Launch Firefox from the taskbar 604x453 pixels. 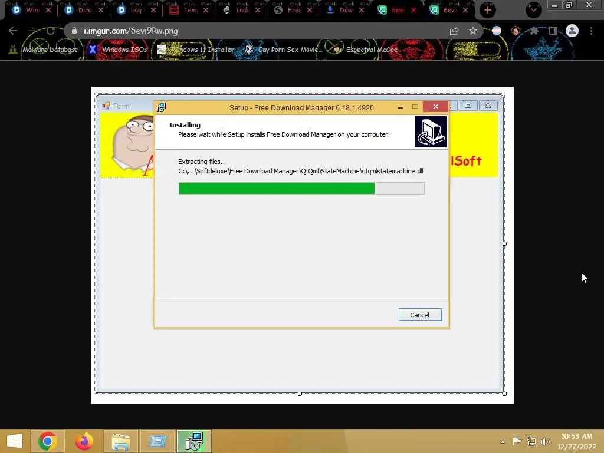[84, 441]
